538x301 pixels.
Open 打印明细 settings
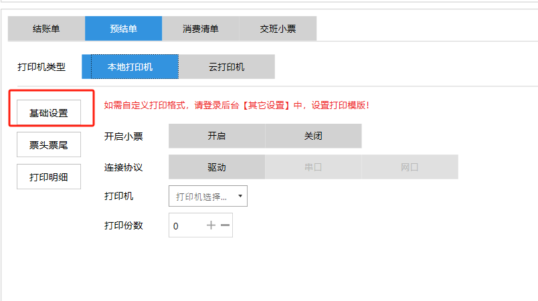pyautogui.click(x=49, y=177)
